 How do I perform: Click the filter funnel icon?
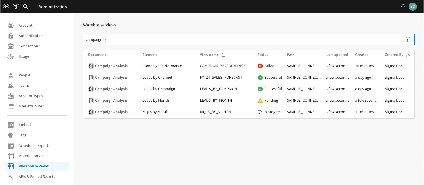tap(408, 39)
